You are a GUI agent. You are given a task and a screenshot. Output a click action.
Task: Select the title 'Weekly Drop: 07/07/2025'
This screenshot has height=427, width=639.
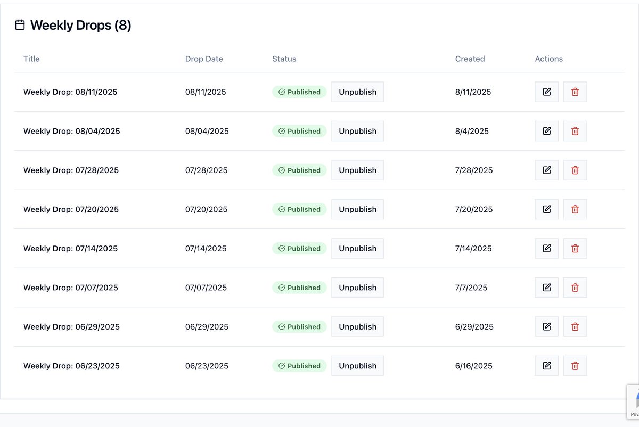click(x=71, y=288)
